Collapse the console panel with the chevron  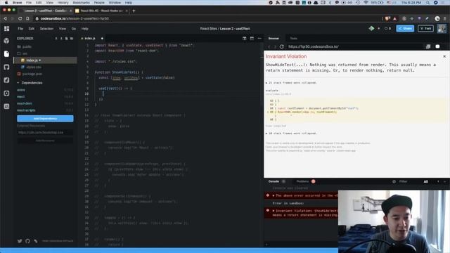click(x=445, y=181)
